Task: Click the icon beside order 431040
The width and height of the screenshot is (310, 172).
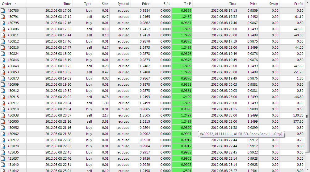Action: pyautogui.click(x=3, y=165)
